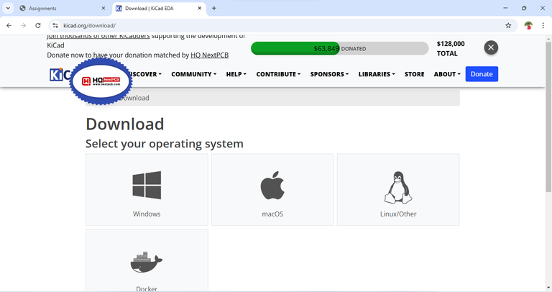Click the Download breadcrumb text

134,98
